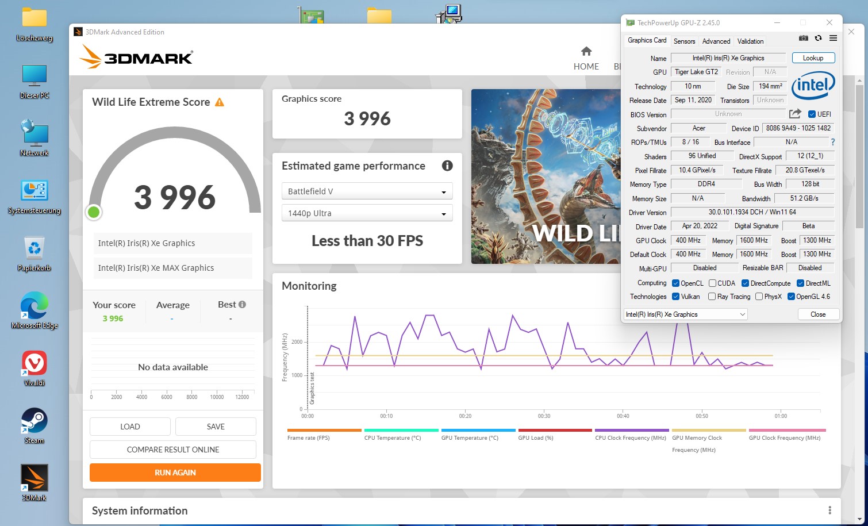This screenshot has height=526, width=868.
Task: Click the Intel(R) Iris(R) Xe MAX Graphics entry
Action: 173,268
